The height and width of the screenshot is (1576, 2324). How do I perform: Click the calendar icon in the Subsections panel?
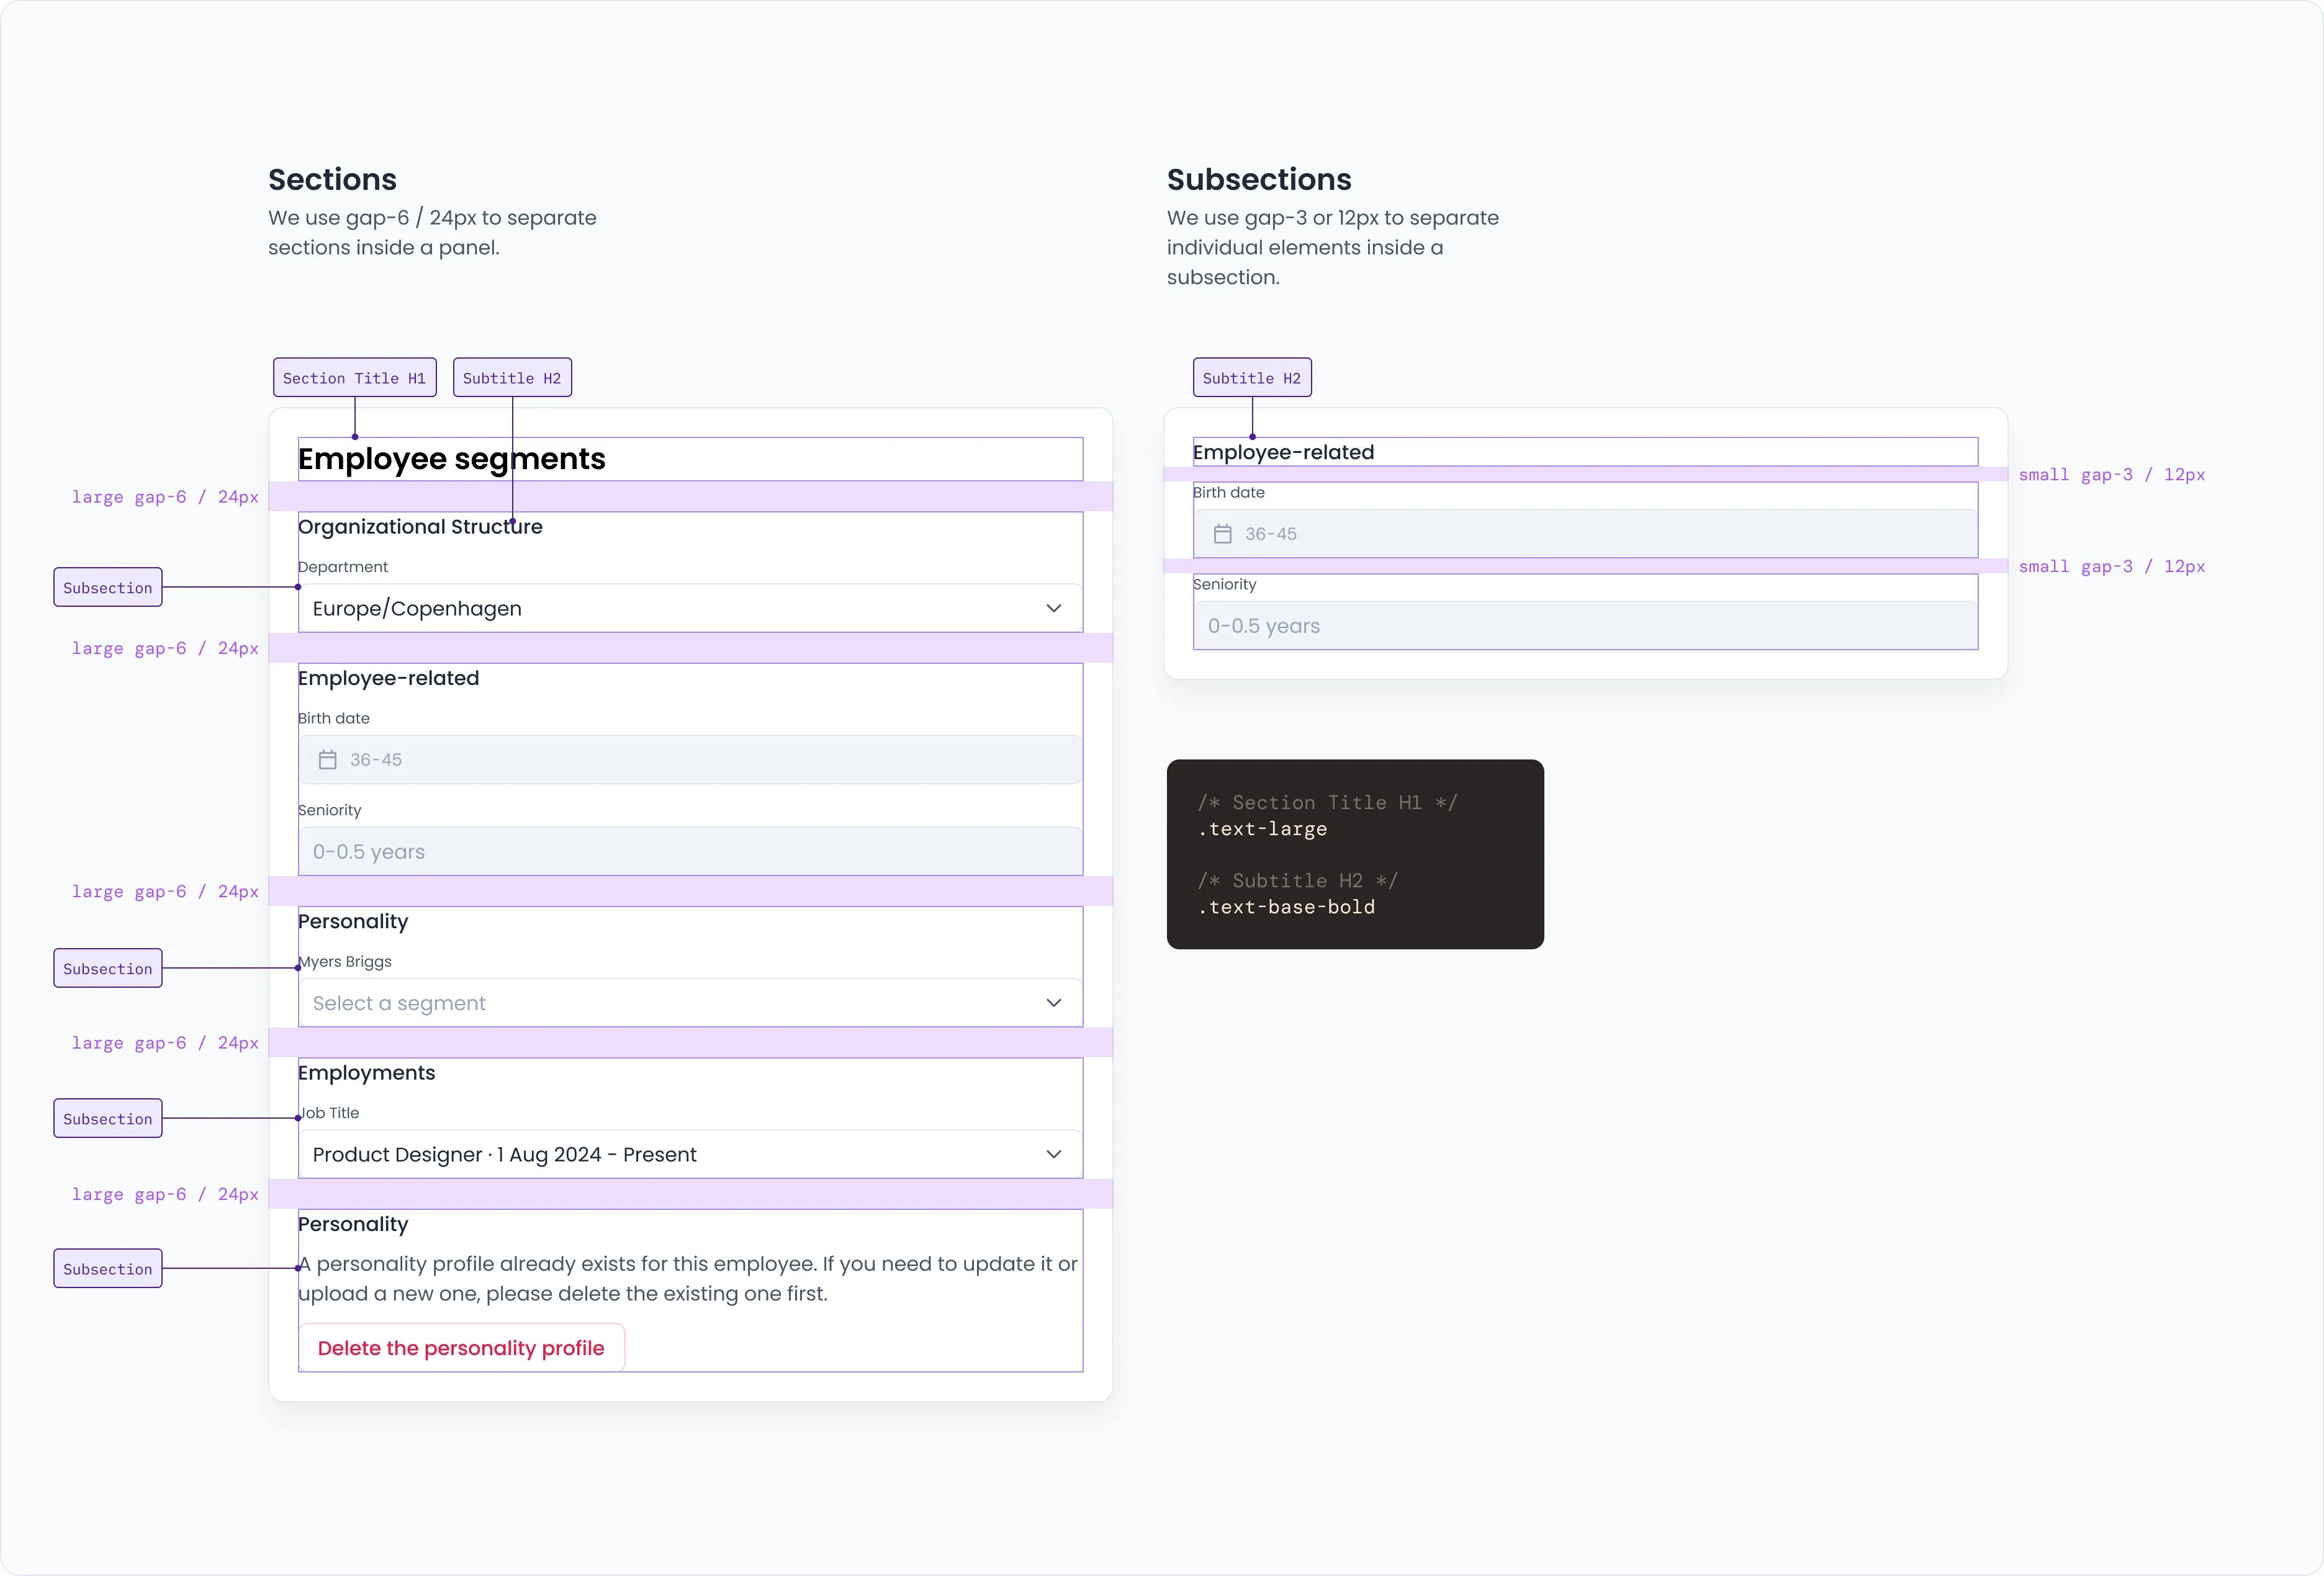pyautogui.click(x=1223, y=534)
